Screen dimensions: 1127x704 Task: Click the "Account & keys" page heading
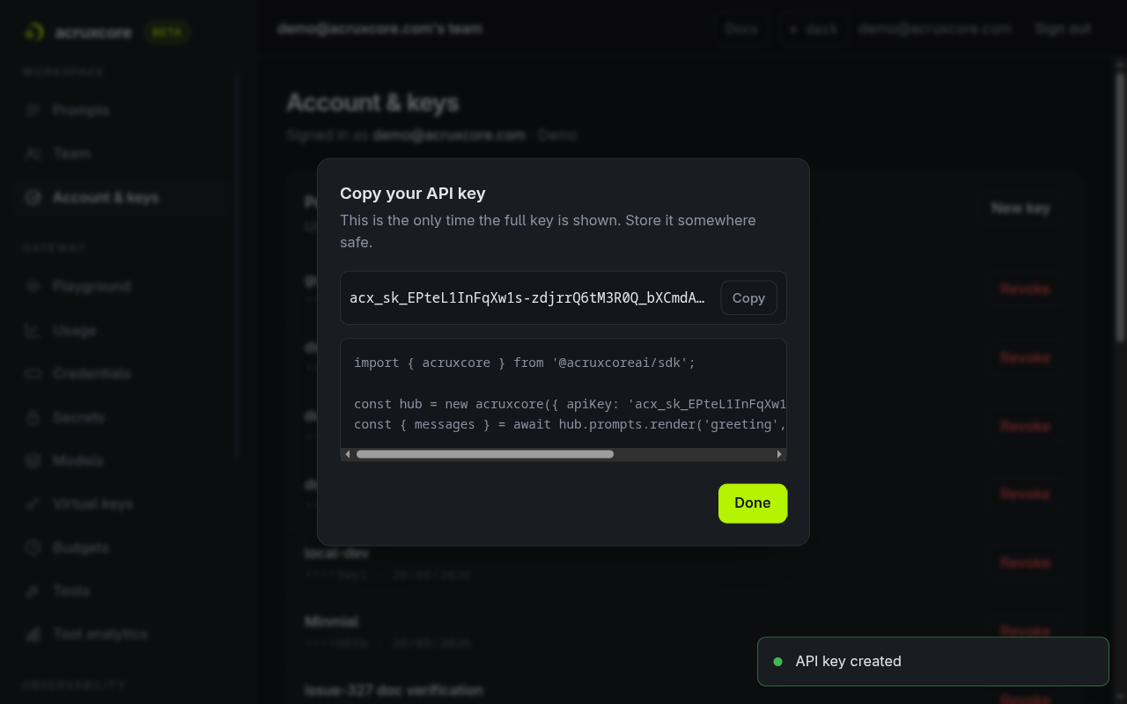(373, 103)
